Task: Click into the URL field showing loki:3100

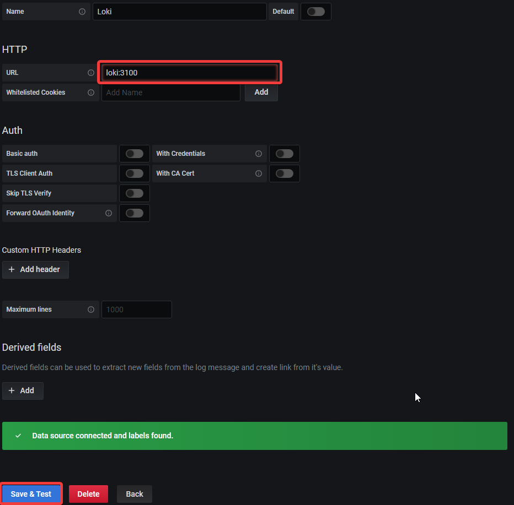Action: coord(190,73)
